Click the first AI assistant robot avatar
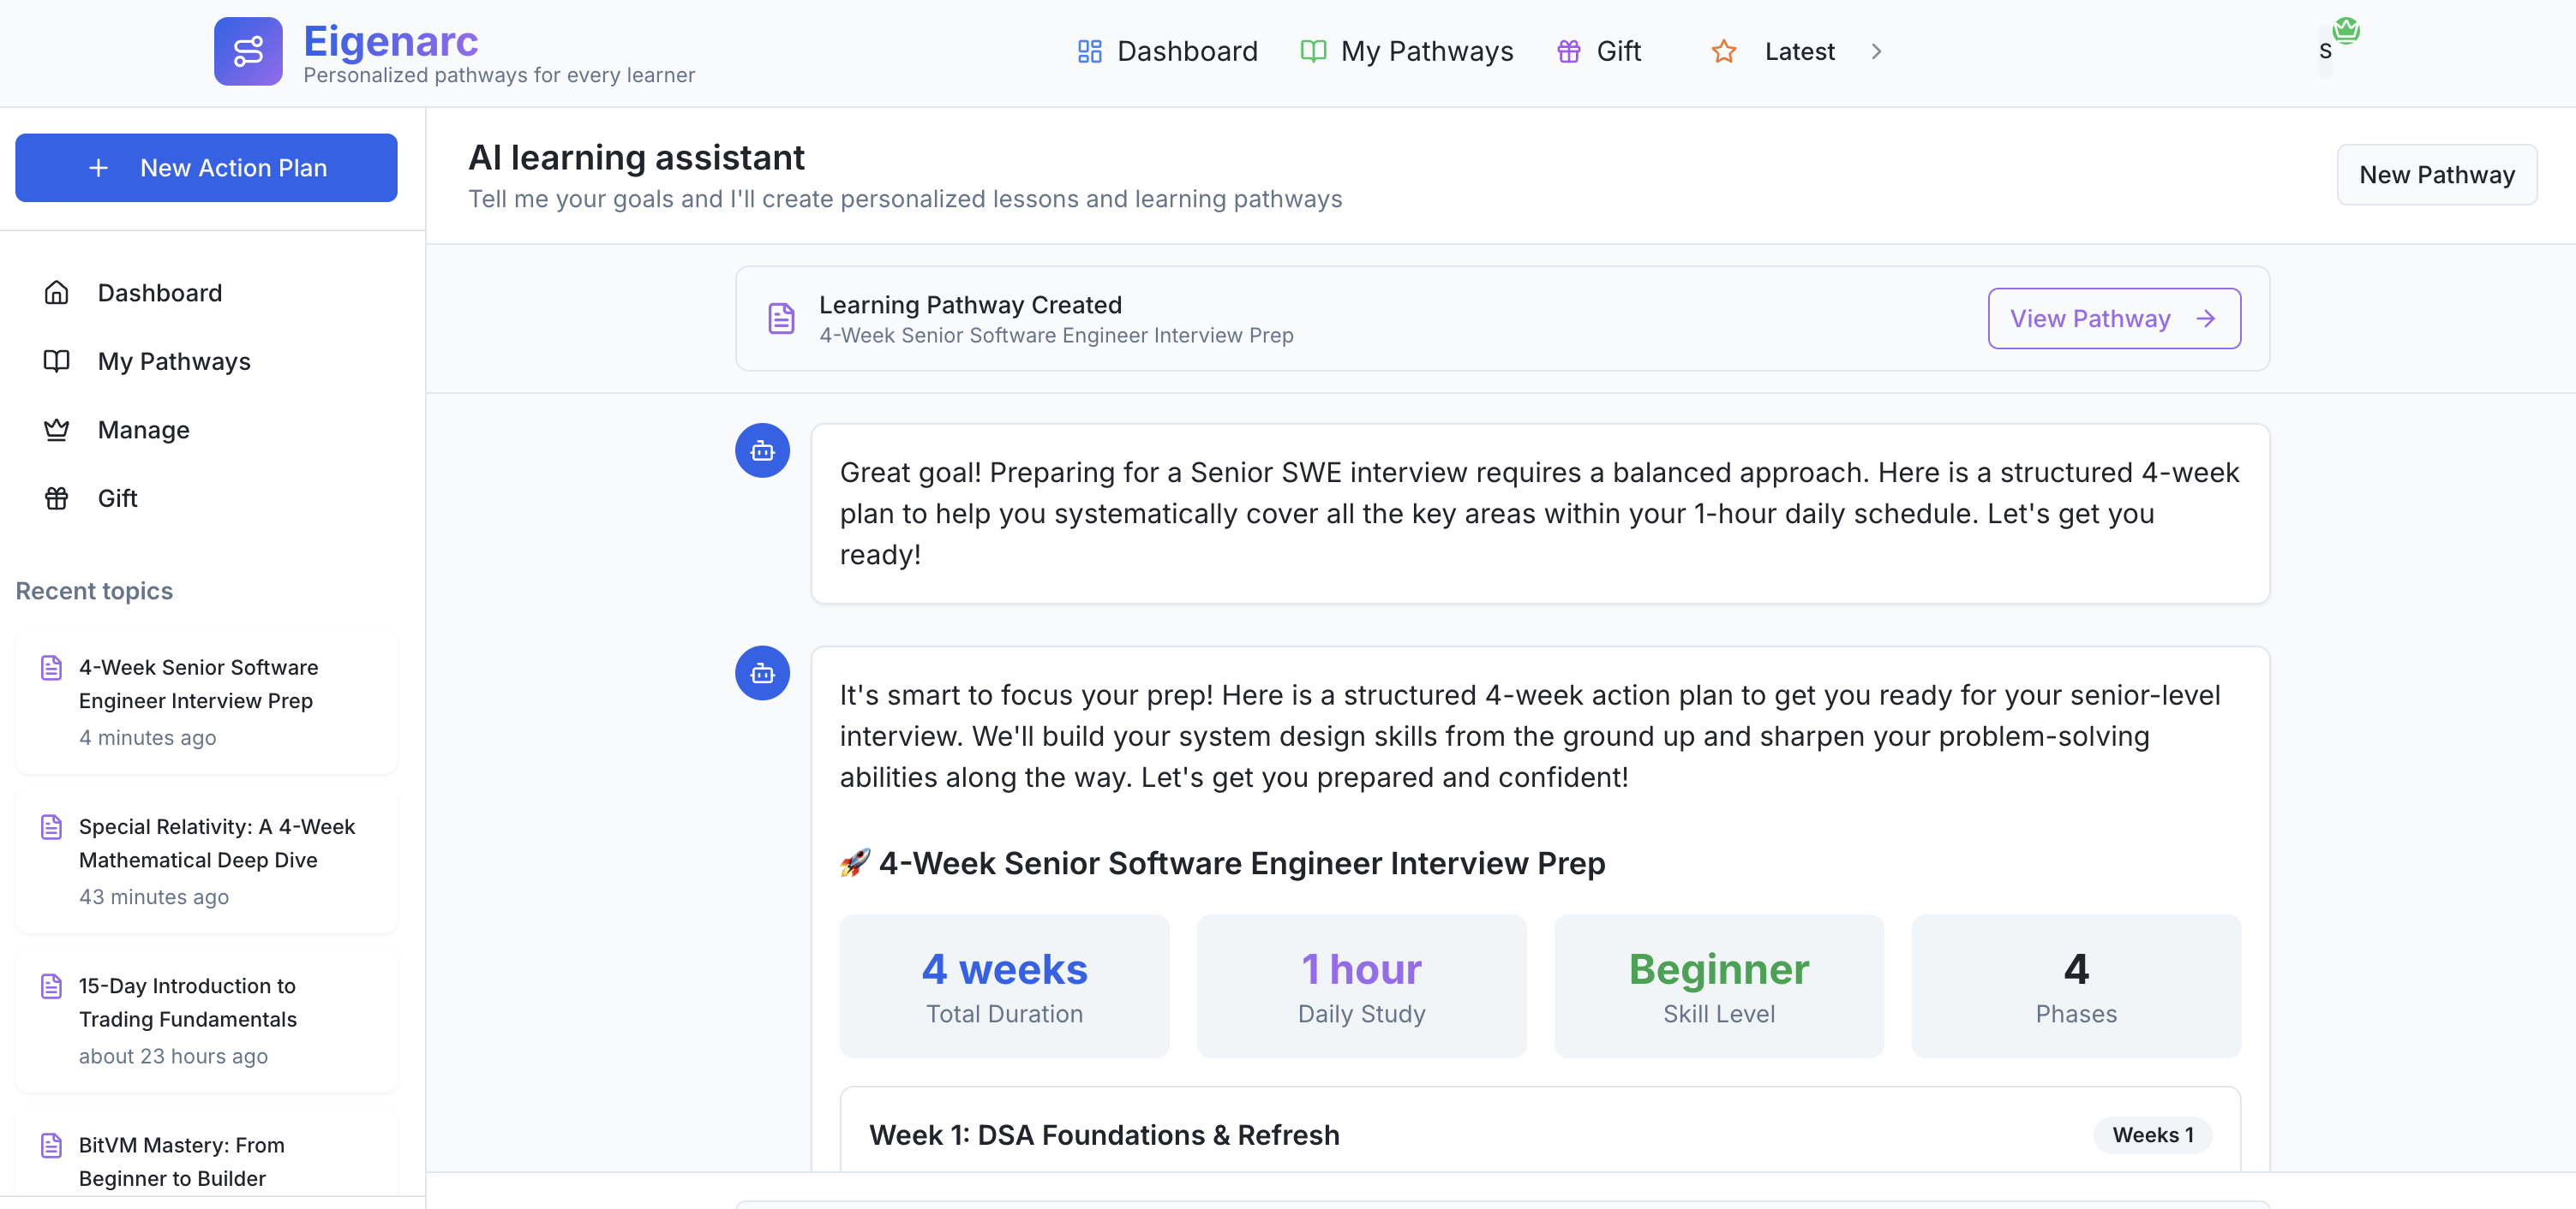Viewport: 2576px width, 1209px height. click(762, 450)
